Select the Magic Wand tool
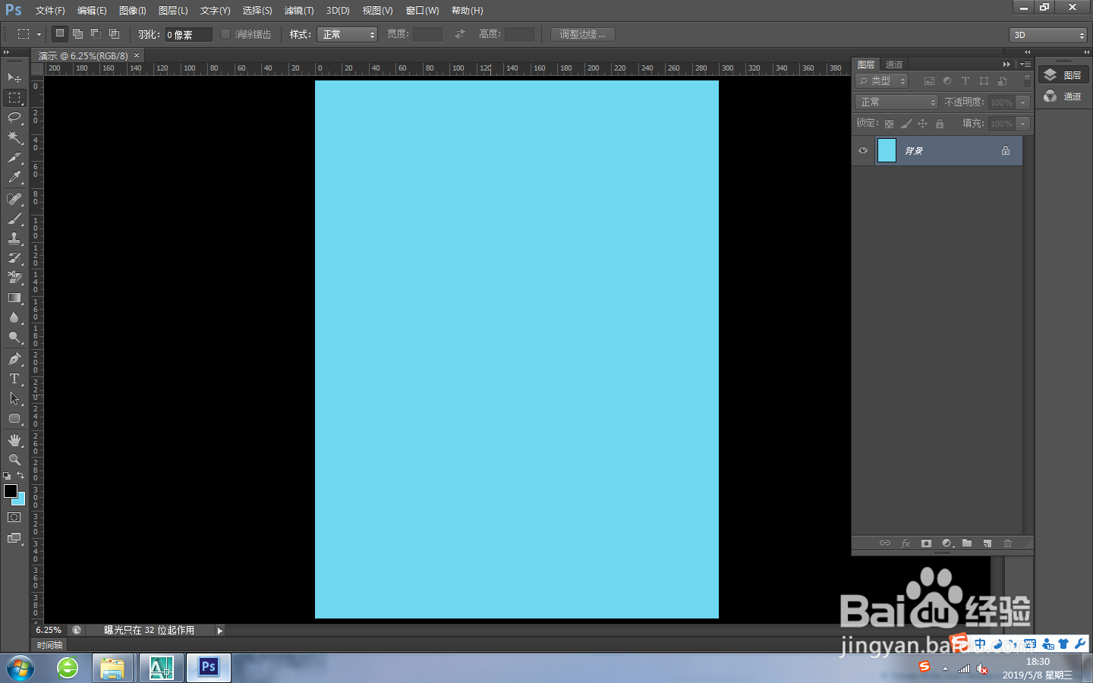 pyautogui.click(x=14, y=137)
